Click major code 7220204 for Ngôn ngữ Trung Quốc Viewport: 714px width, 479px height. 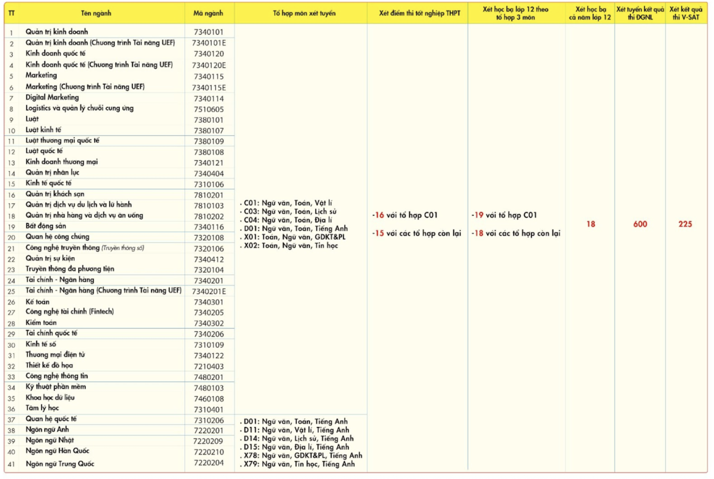208,463
